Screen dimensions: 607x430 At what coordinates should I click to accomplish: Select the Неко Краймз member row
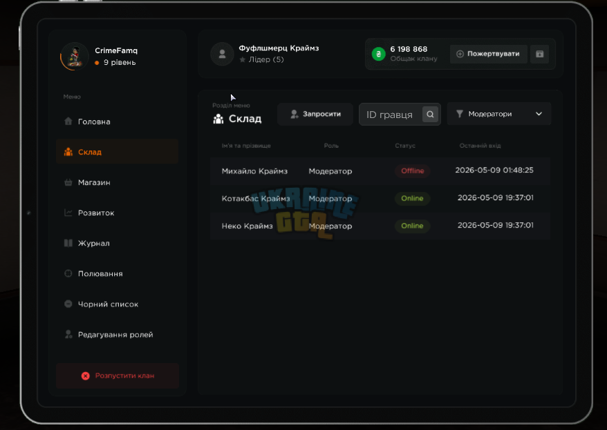(380, 226)
